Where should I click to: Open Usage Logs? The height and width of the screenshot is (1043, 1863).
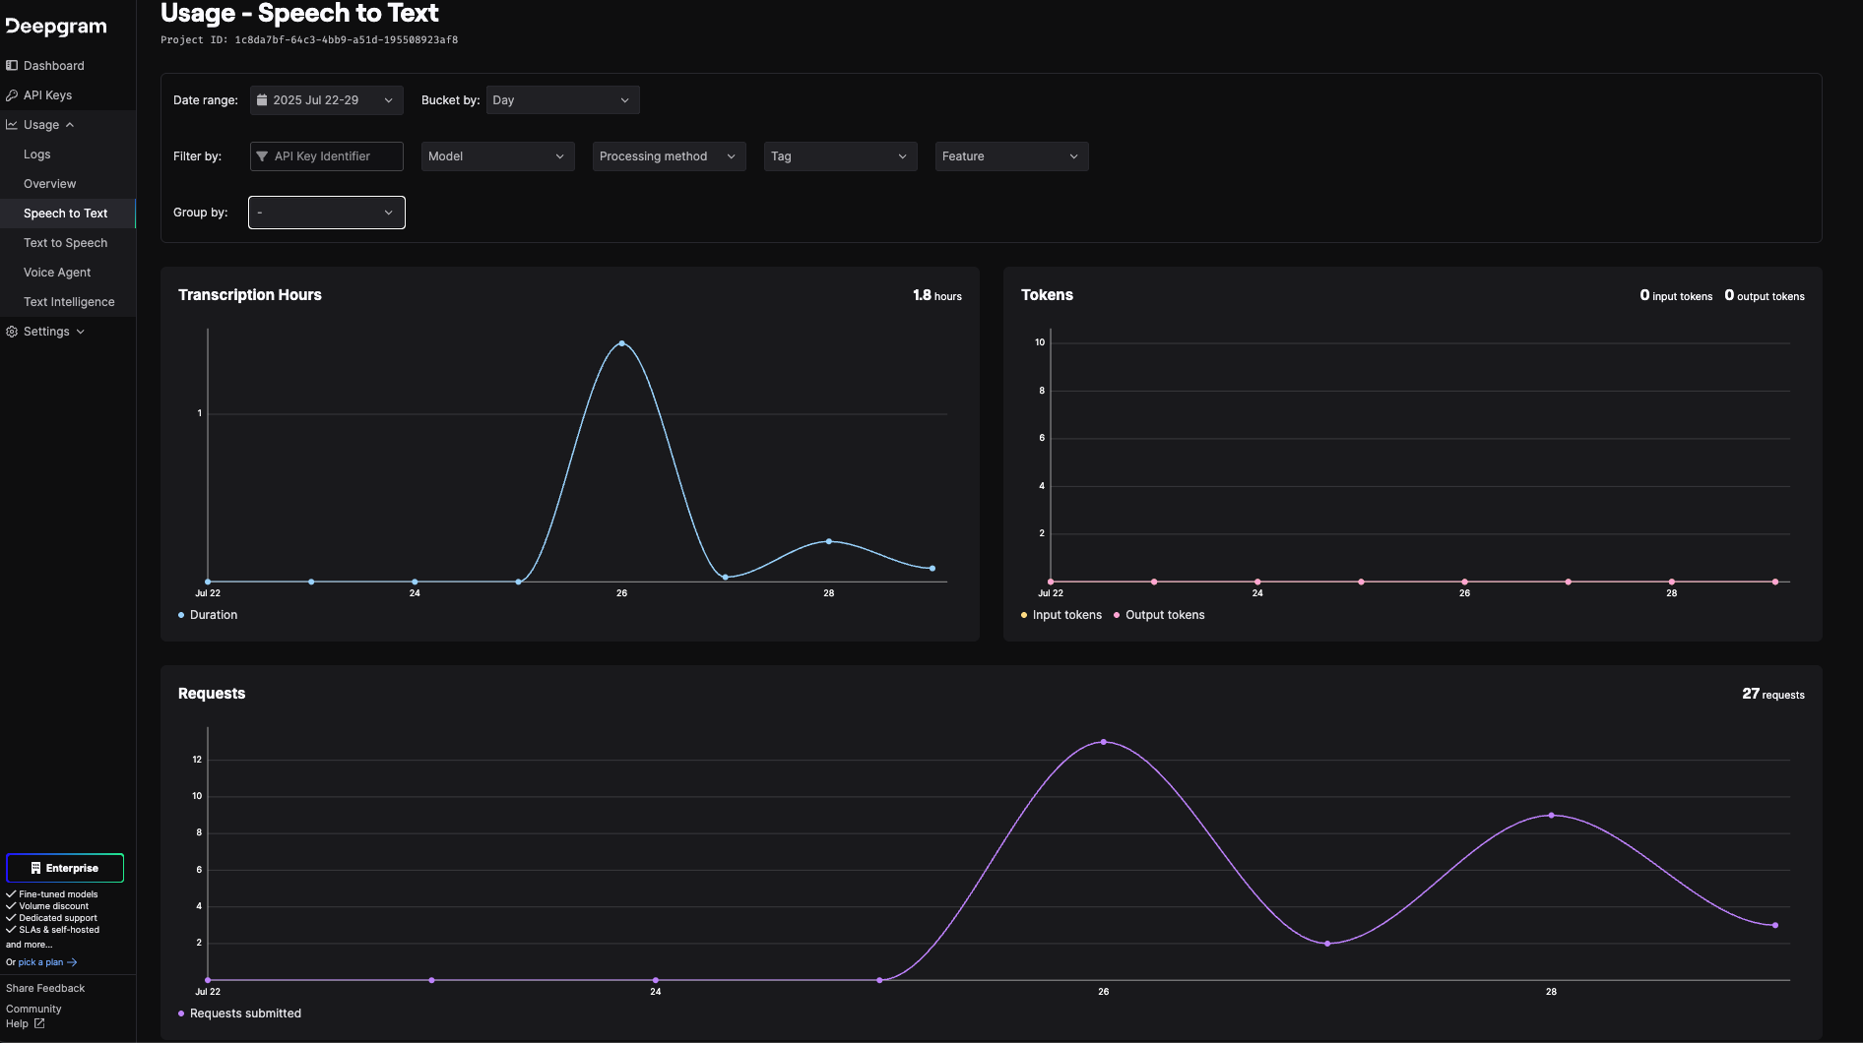point(37,154)
